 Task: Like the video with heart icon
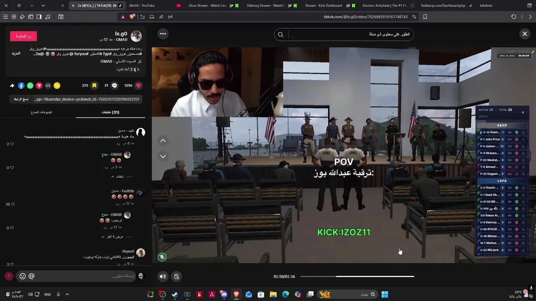coord(139,85)
